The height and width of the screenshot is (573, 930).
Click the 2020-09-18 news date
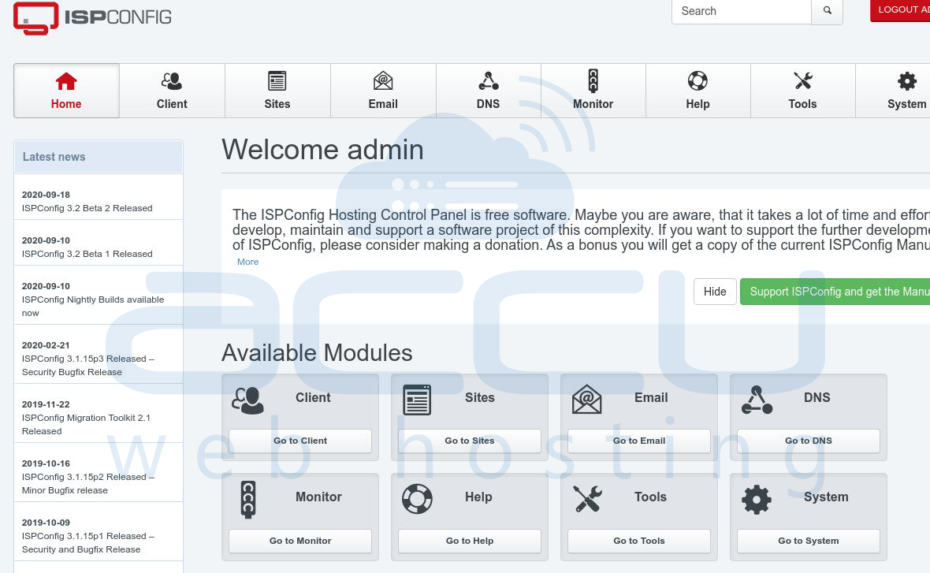click(x=46, y=195)
